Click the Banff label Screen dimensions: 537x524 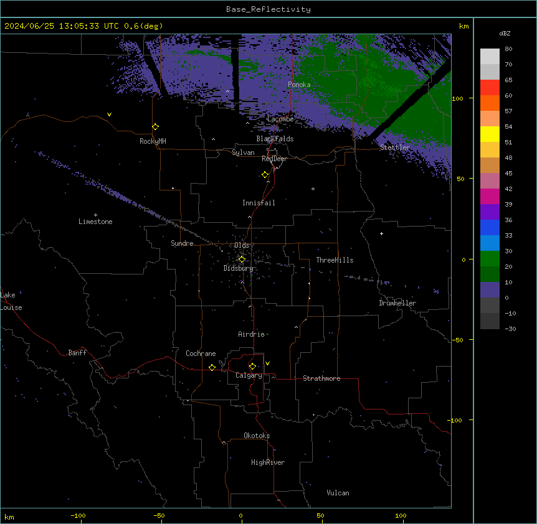(x=77, y=353)
